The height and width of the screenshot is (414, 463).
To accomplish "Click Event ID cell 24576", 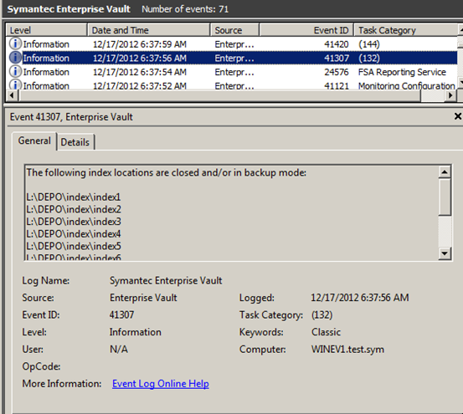I will pyautogui.click(x=337, y=72).
